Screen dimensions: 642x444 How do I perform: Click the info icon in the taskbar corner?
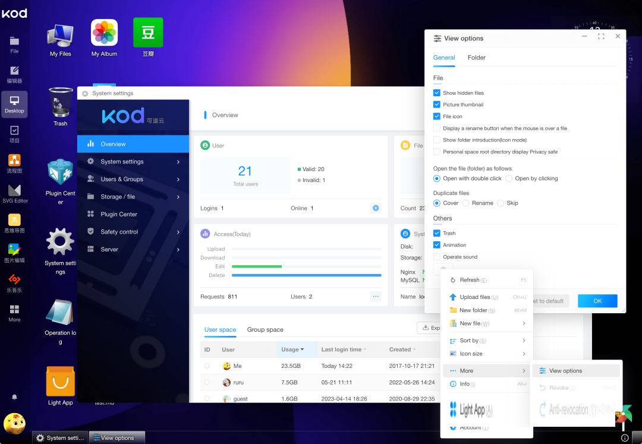tap(625, 438)
